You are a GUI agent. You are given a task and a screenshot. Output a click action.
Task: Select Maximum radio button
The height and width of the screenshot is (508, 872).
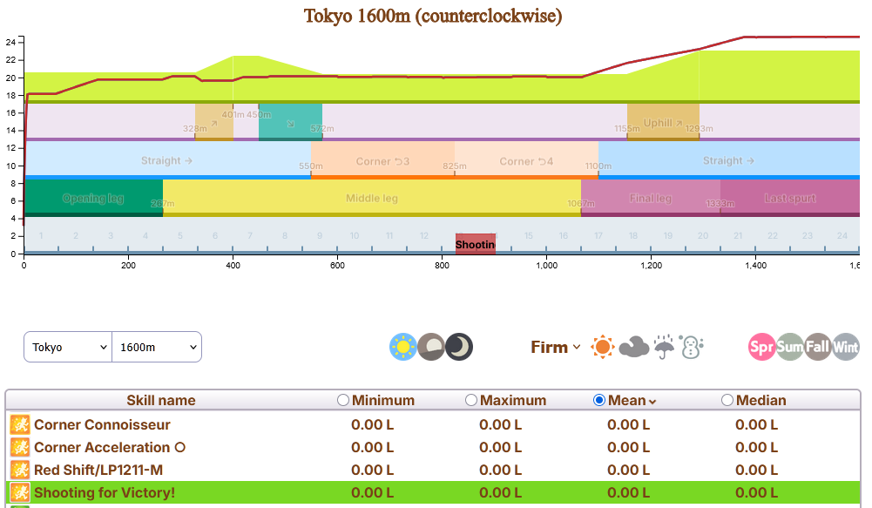[x=471, y=400]
